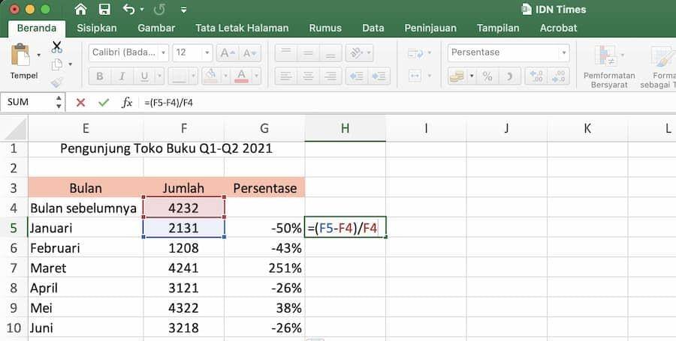
Task: Click the Home icon in title bar
Action: pos(81,10)
